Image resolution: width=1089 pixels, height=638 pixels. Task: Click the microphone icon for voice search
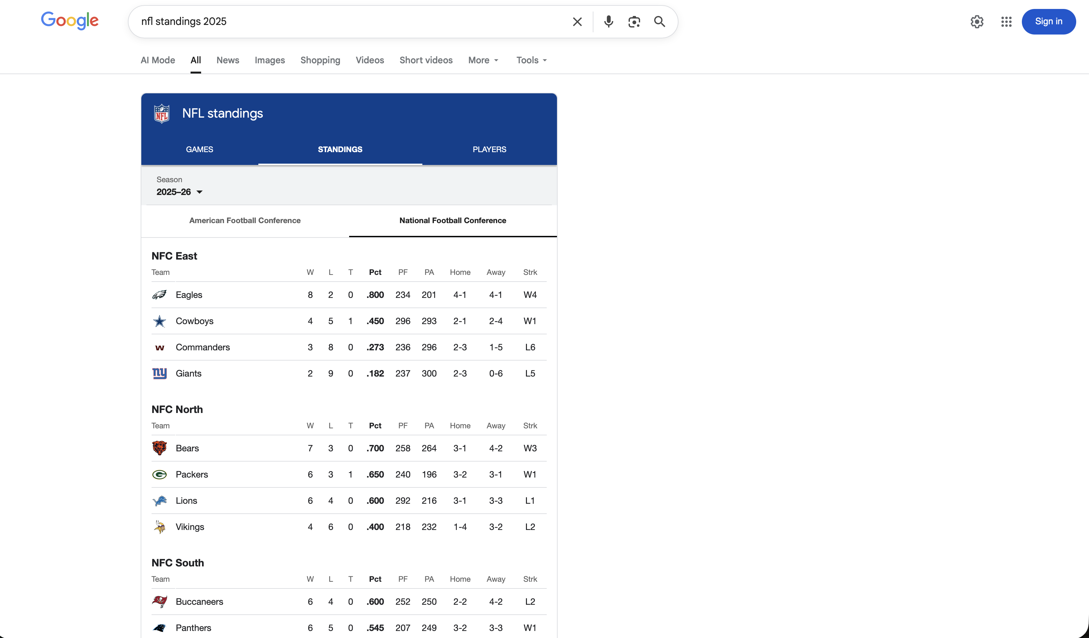[608, 21]
